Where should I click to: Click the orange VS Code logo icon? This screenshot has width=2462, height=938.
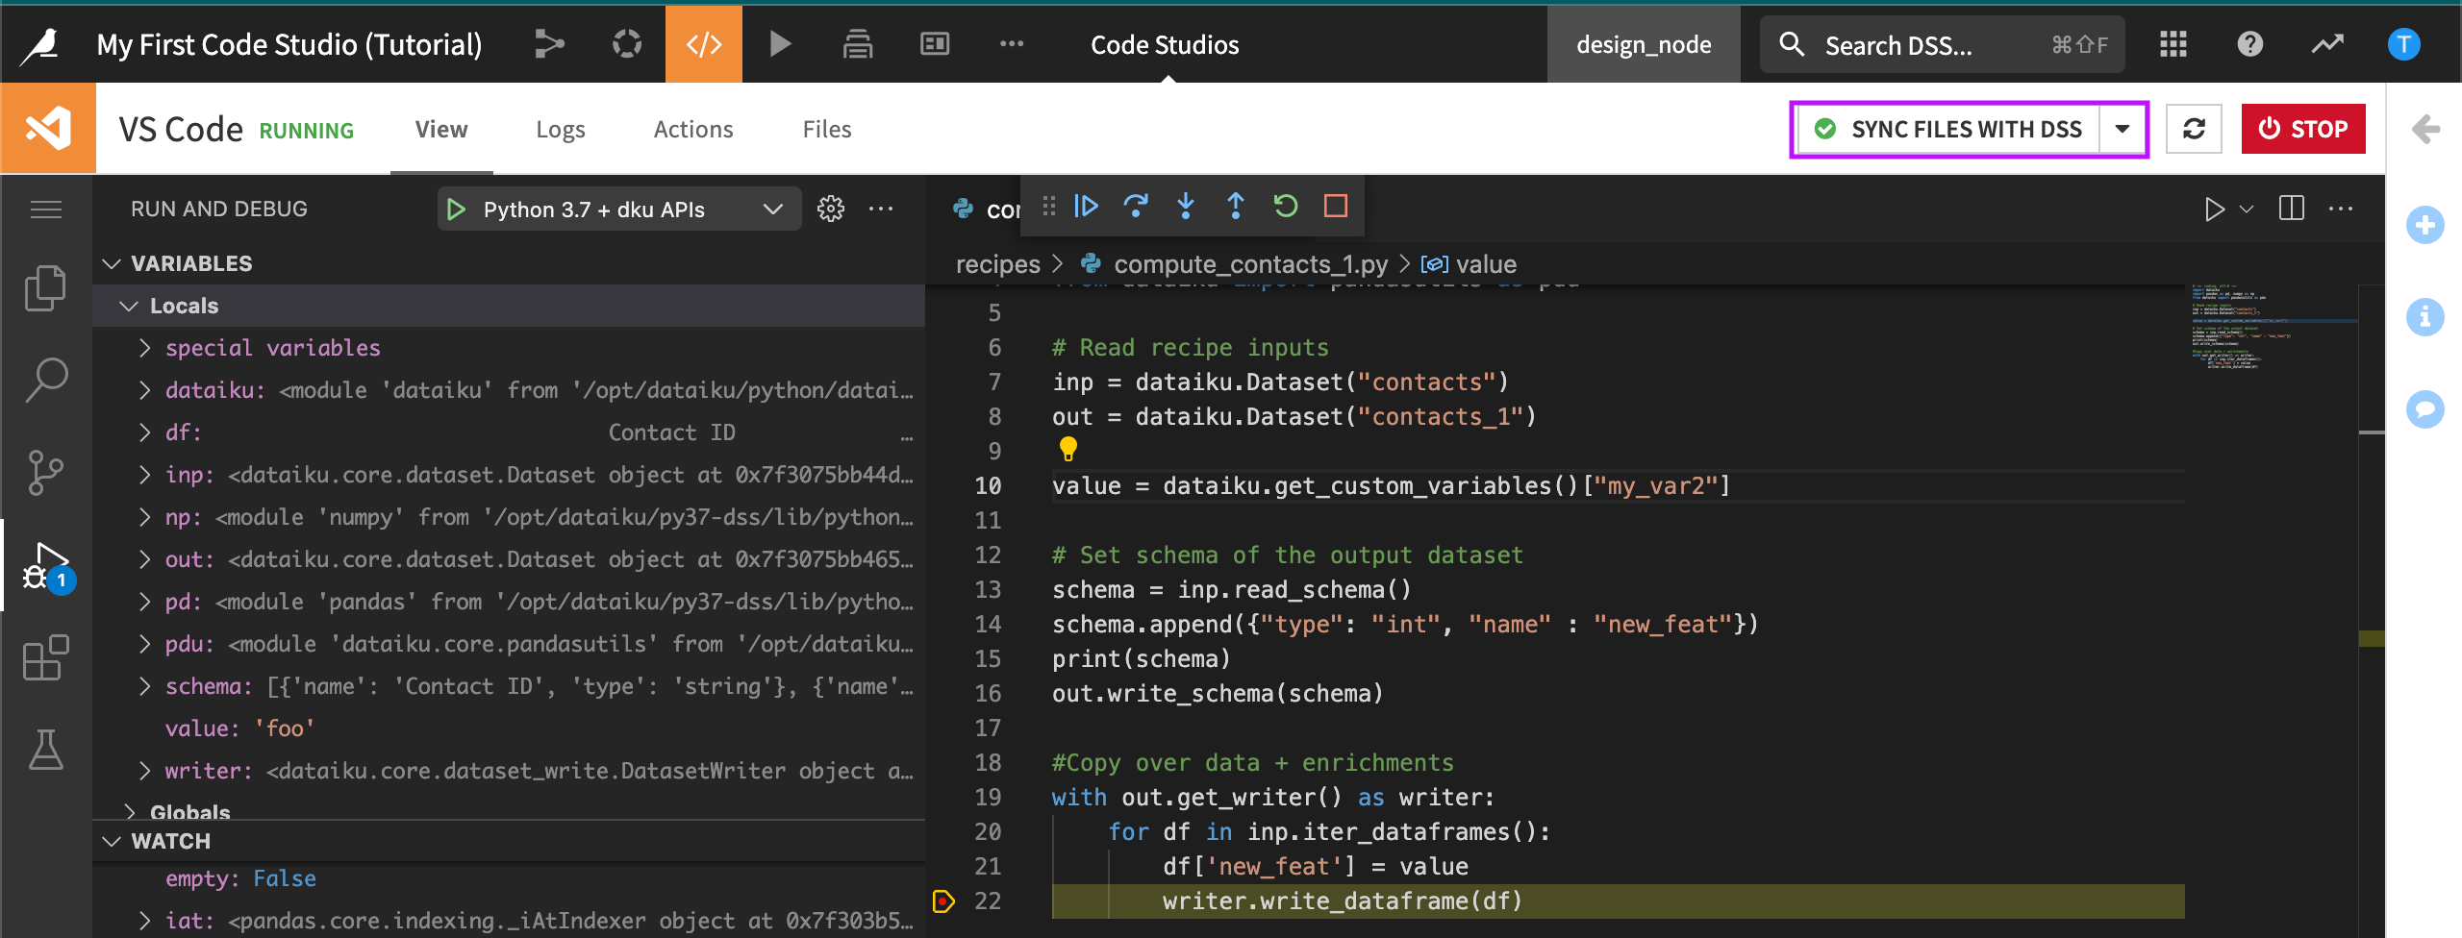pyautogui.click(x=48, y=128)
